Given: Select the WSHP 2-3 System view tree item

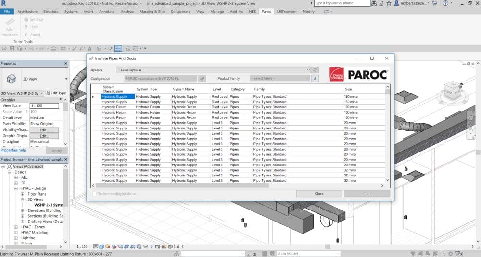Looking at the screenshot, I should tap(49, 205).
